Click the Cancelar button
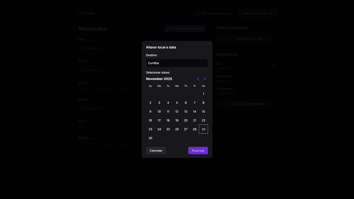 tap(156, 150)
